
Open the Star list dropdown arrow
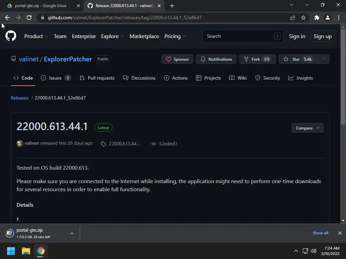pos(324,59)
